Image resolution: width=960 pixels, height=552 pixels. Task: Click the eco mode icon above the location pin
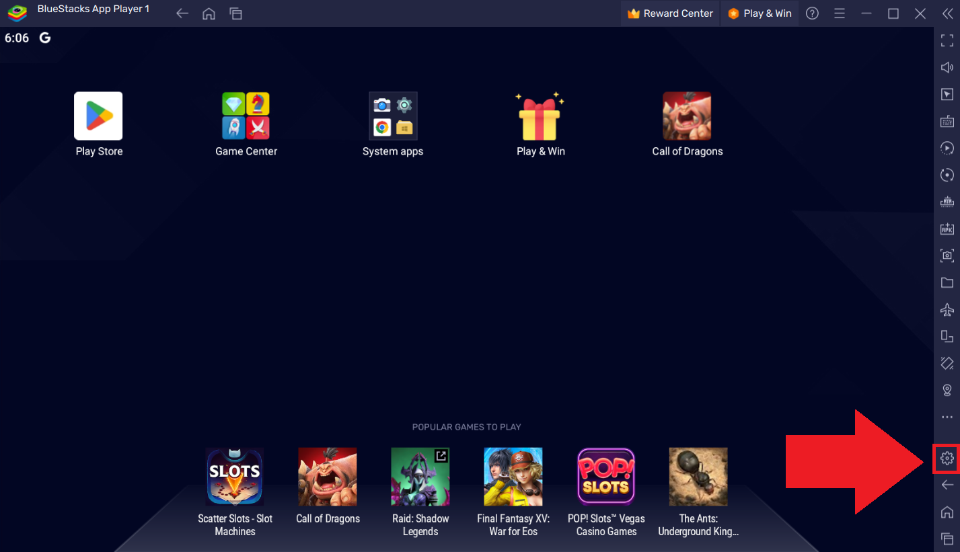pyautogui.click(x=947, y=363)
